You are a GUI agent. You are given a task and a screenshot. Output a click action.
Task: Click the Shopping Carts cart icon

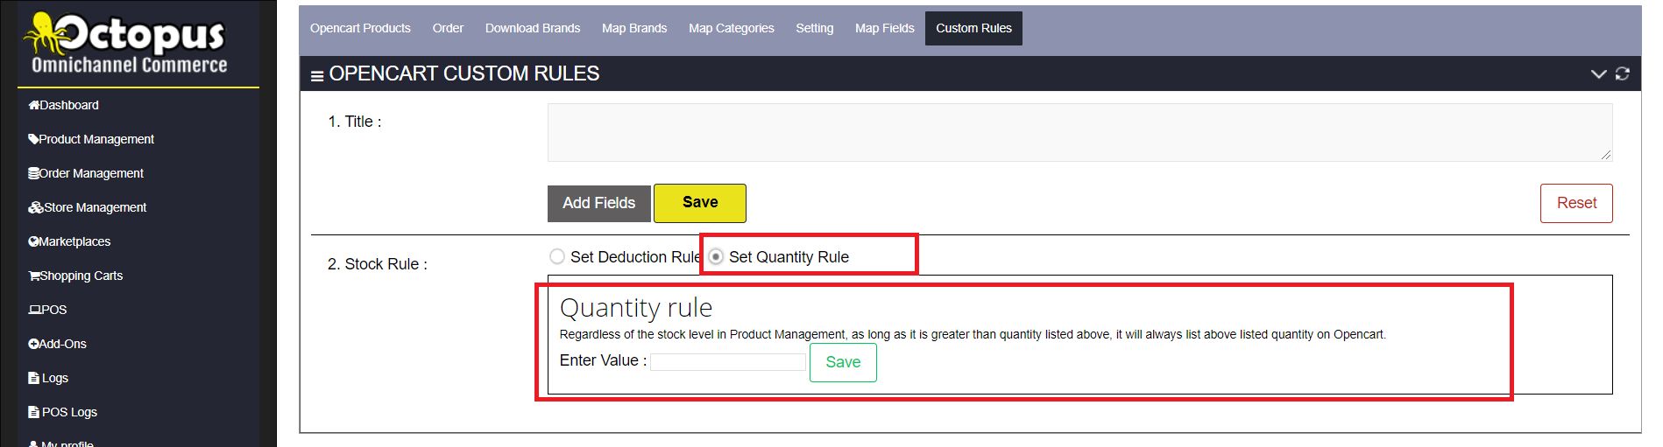[x=34, y=276]
